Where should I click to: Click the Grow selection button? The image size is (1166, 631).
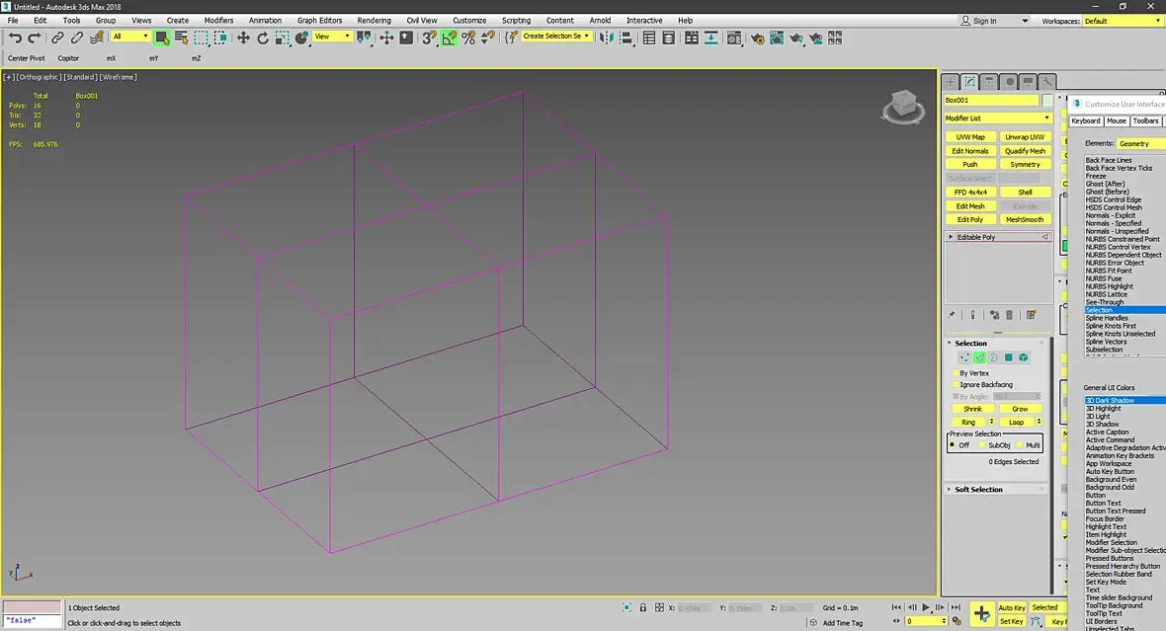point(1020,409)
